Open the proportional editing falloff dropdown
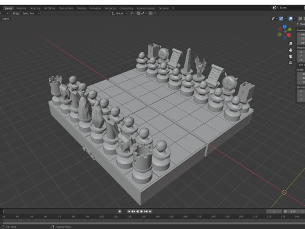This screenshot has height=229, width=305. point(156,13)
